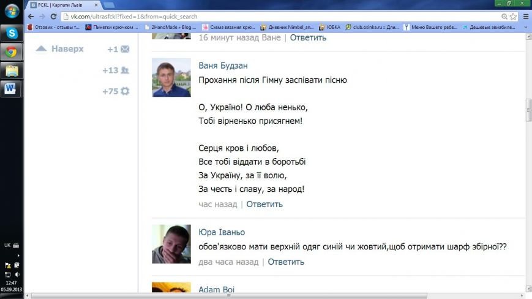Open the Windows Start orb

click(x=12, y=11)
